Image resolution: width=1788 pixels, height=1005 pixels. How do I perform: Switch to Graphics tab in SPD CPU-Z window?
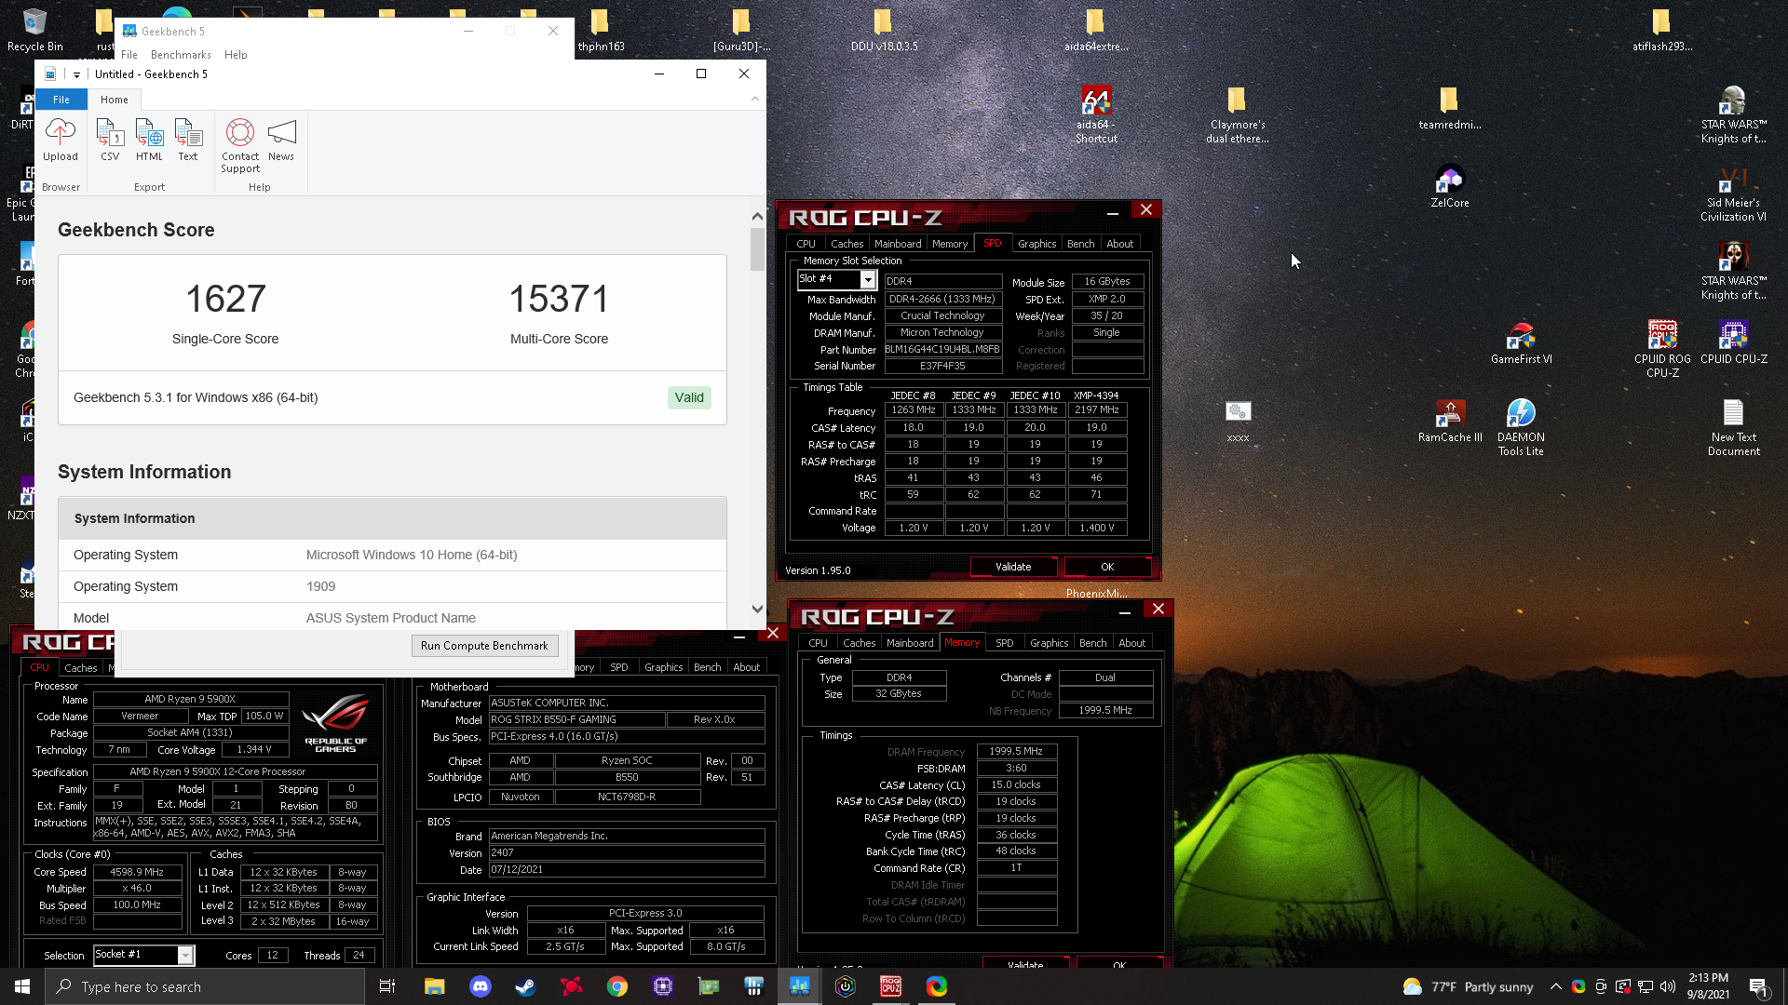point(1036,244)
